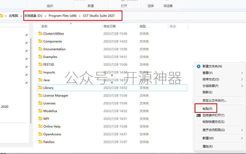Open breadcrumb chevron before 此电脑
Screen dimensions: 246x154
6,16
